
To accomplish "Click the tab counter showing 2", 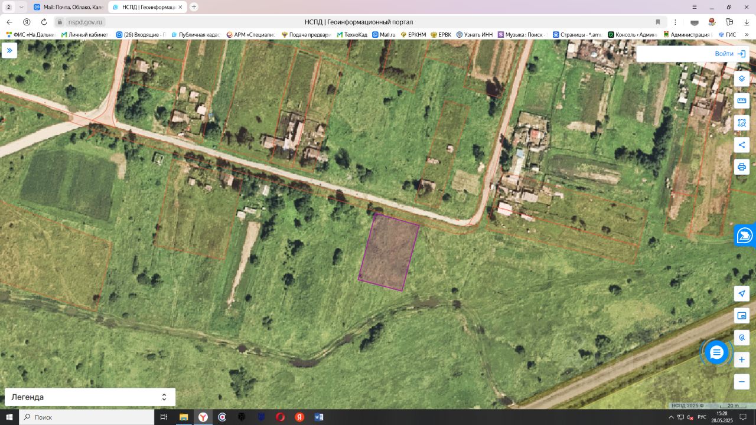I will (8, 7).
